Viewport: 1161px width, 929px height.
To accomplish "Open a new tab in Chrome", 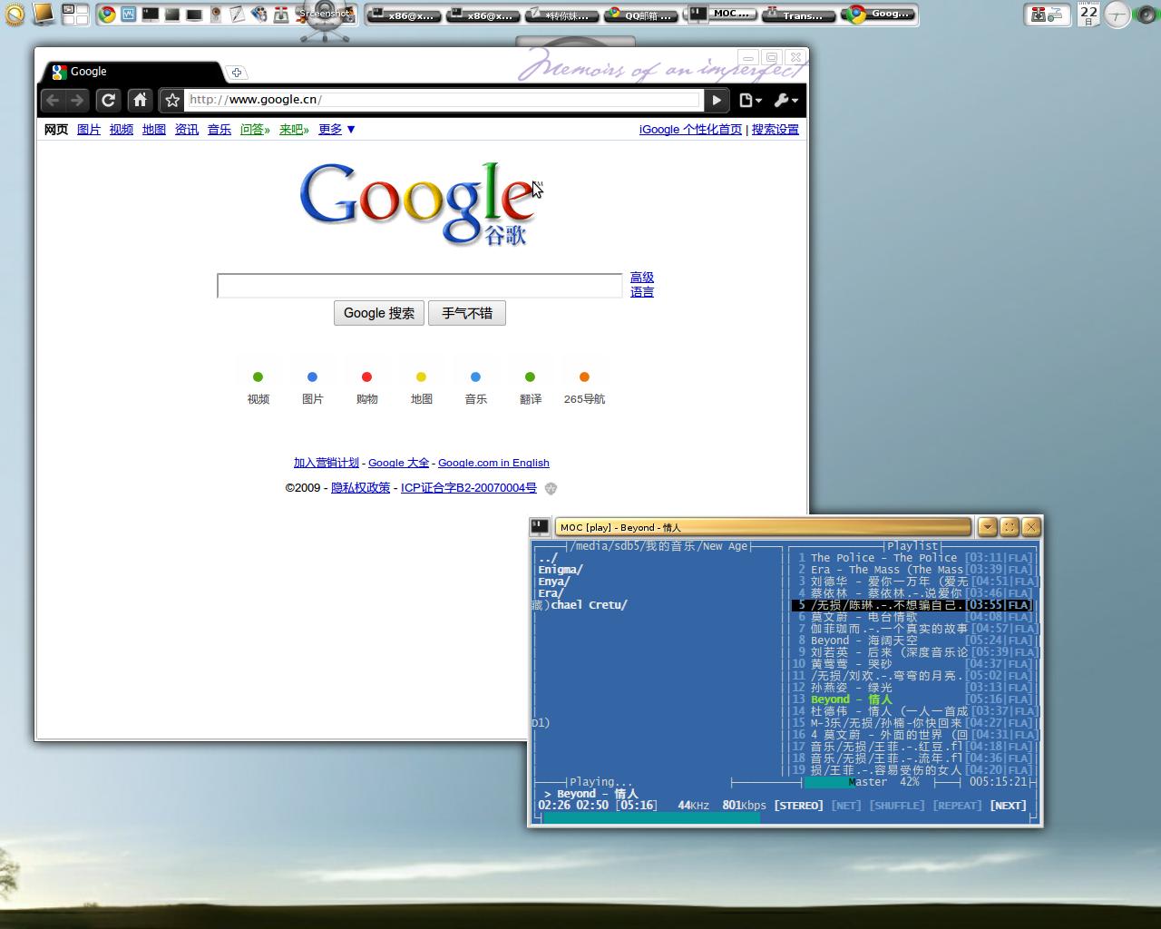I will (x=236, y=73).
